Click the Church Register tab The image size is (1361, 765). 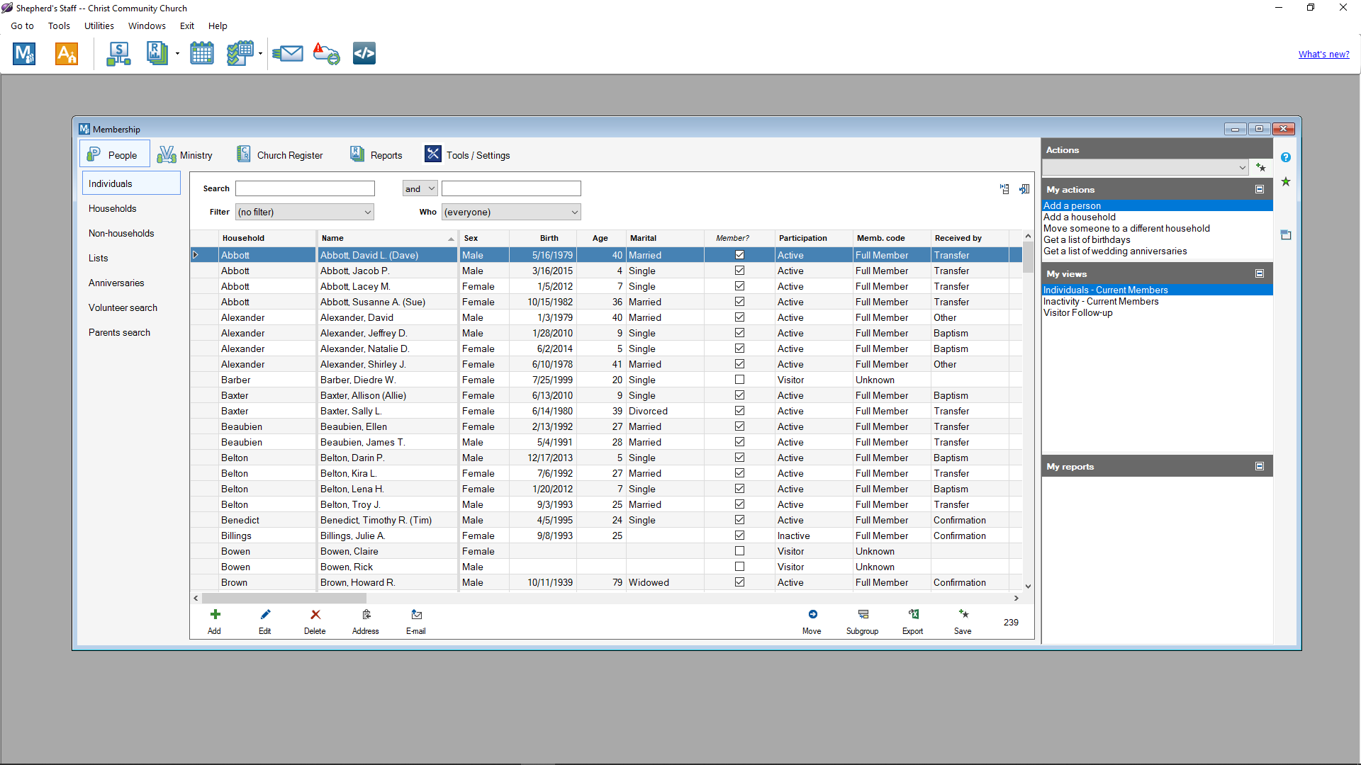289,155
